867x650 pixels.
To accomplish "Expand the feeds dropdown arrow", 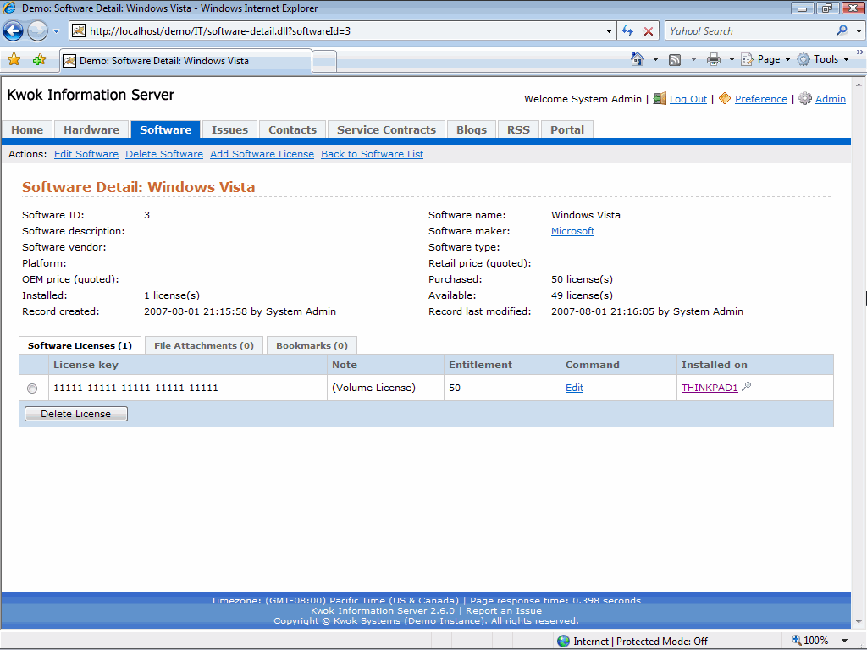I will pos(693,59).
